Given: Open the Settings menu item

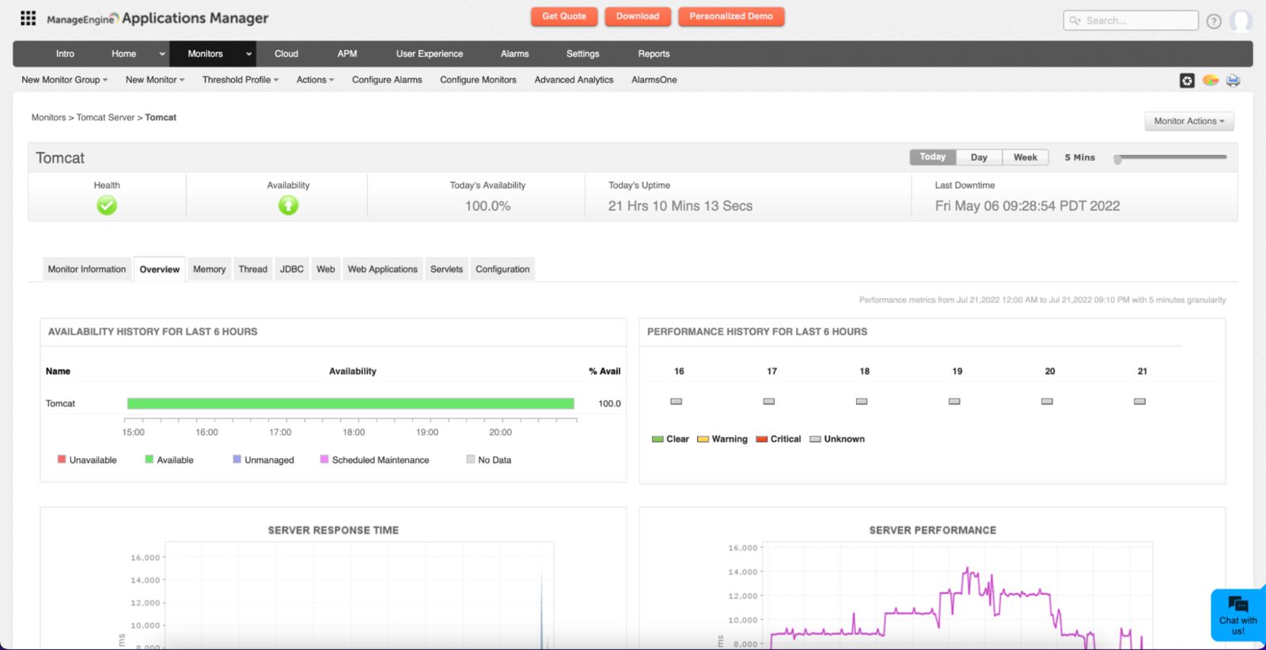Looking at the screenshot, I should tap(582, 54).
